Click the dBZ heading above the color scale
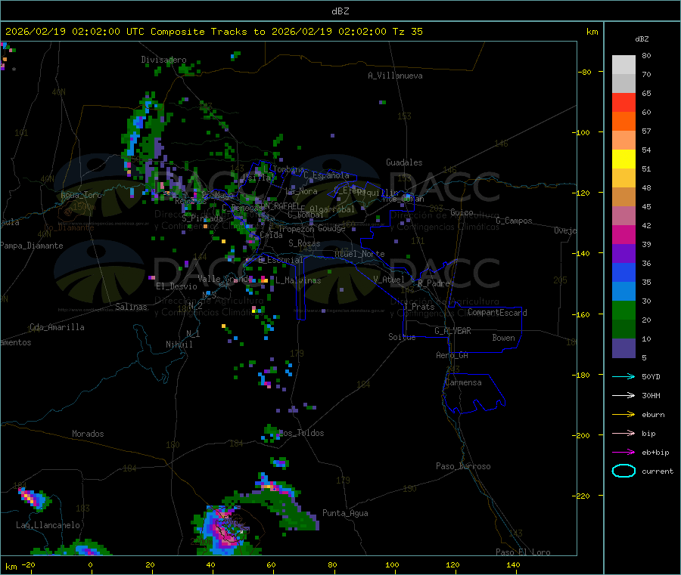The height and width of the screenshot is (575, 681). coord(642,39)
